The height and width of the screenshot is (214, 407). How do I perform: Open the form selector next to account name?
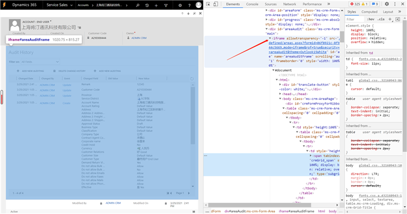tap(80, 28)
